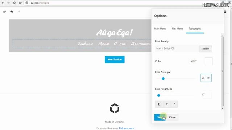
Task: Click the browser forward arrow
Action: click(8, 3)
